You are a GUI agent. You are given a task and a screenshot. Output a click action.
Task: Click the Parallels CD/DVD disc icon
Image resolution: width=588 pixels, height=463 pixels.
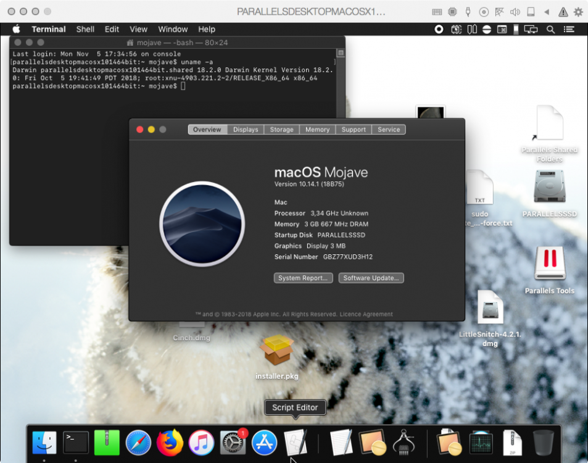coord(484,12)
